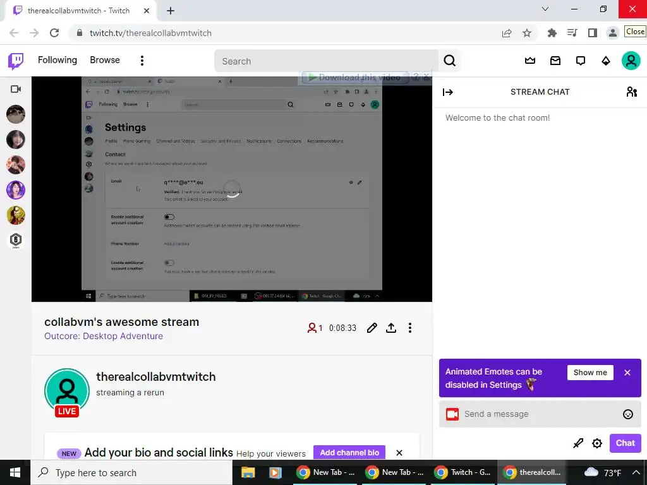Open the media controls icon in Chrome toolbar
The width and height of the screenshot is (647, 485).
tap(572, 33)
